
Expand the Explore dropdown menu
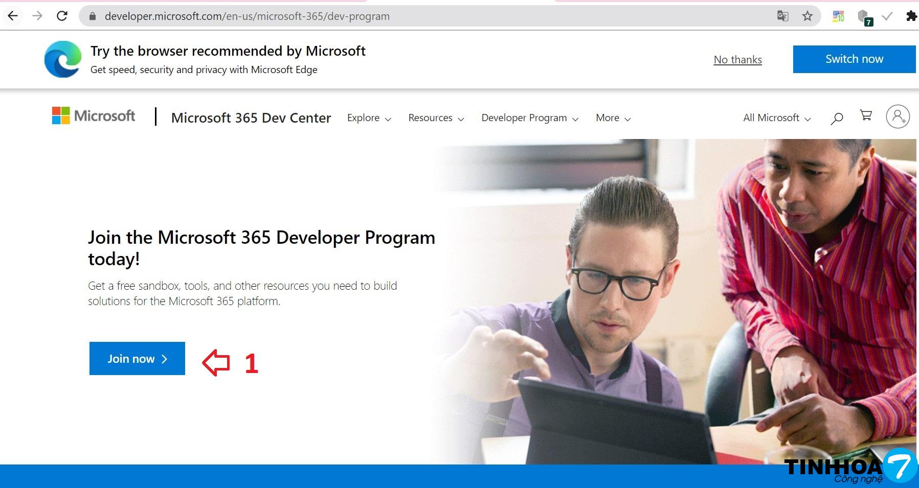(x=369, y=118)
